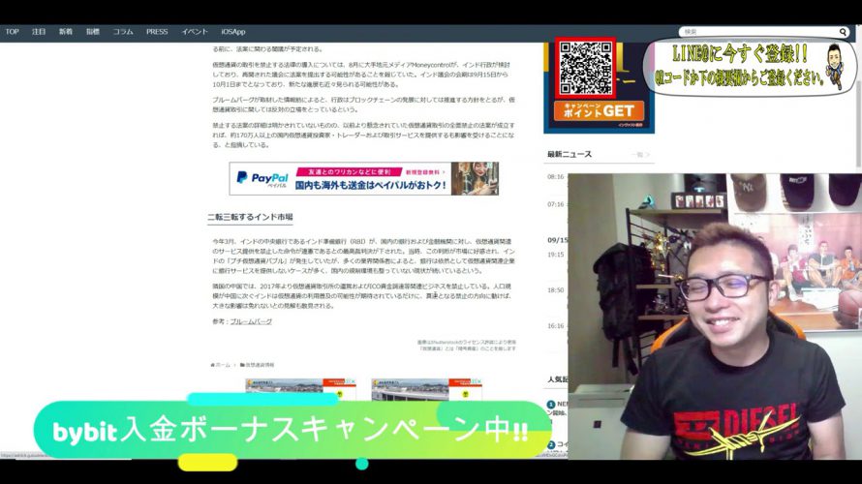Screen dimensions: 862x484
Task: Click the QR code image
Action: coord(585,68)
